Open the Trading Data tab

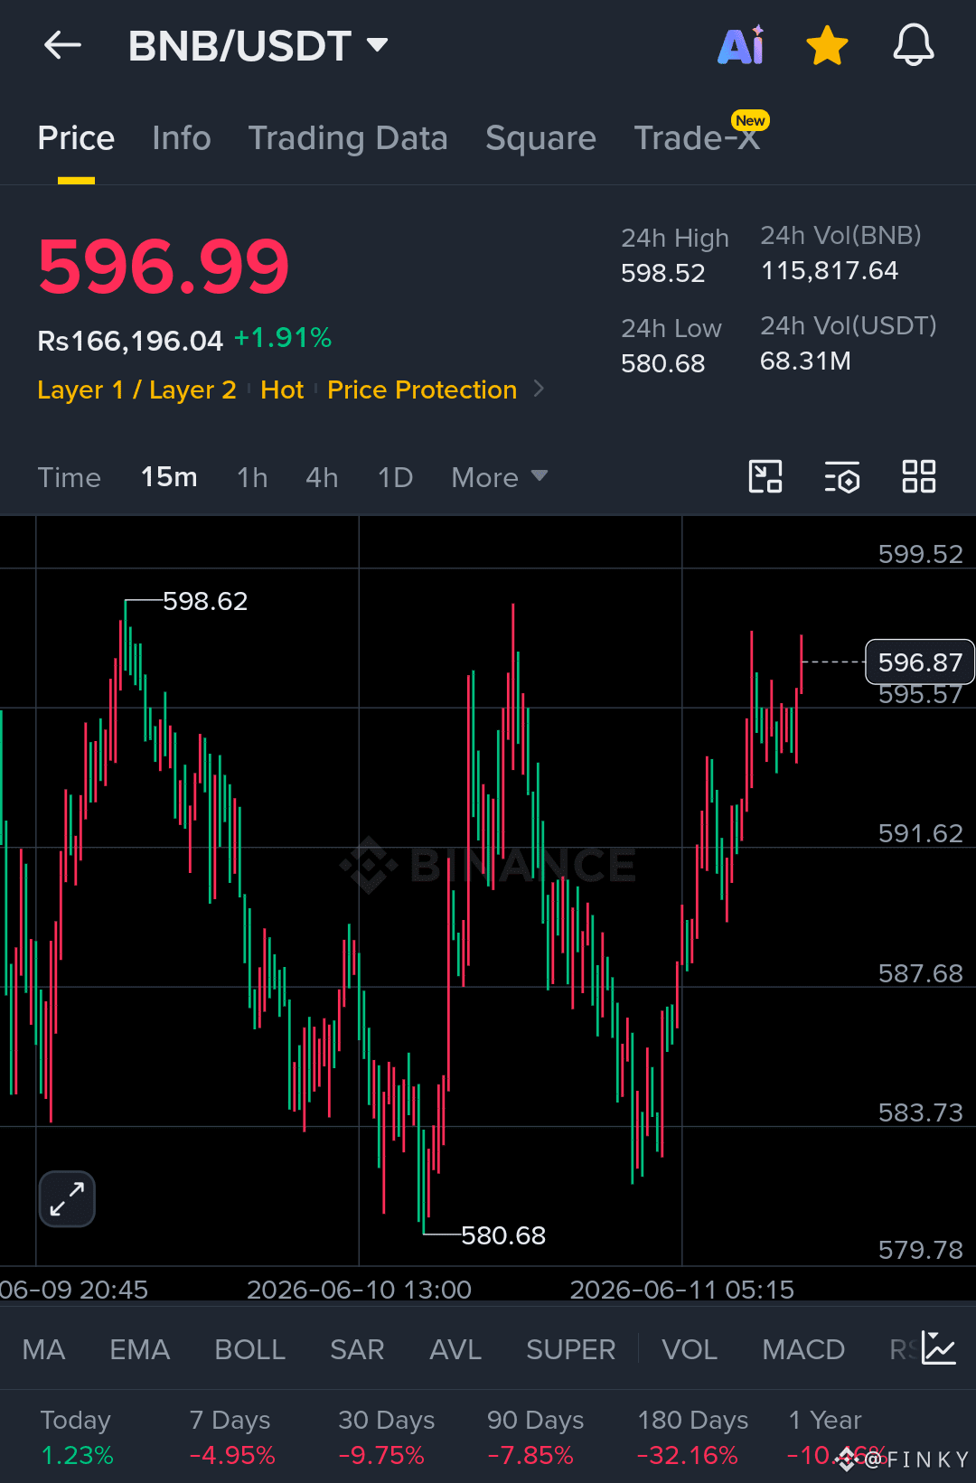coord(348,138)
